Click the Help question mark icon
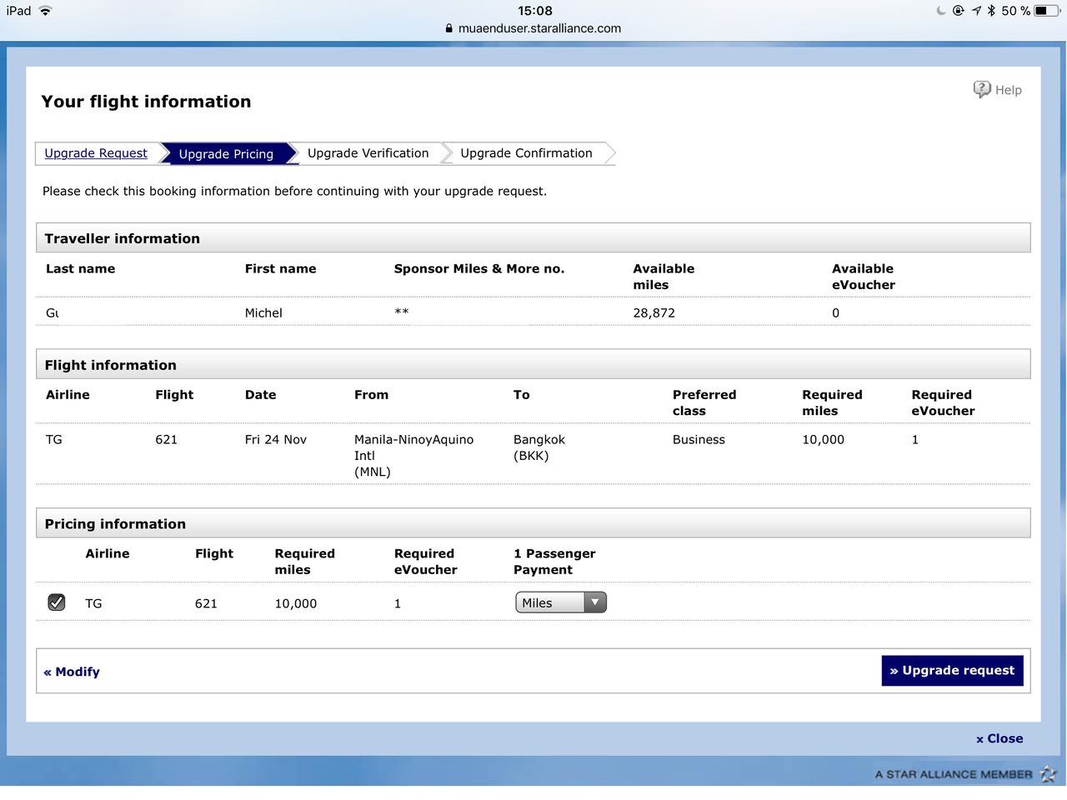Screen dimensions: 1067x800 click(982, 89)
